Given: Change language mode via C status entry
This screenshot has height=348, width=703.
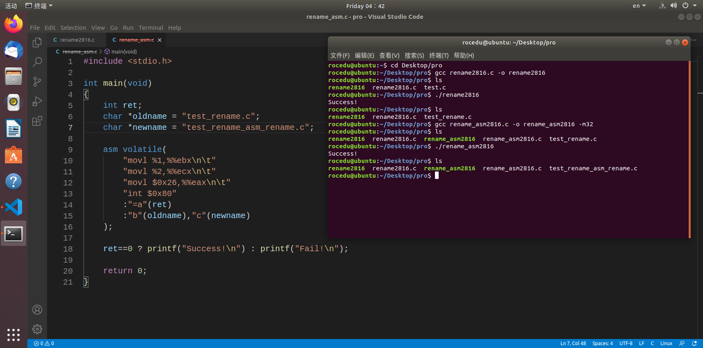Looking at the screenshot, I should [x=652, y=344].
